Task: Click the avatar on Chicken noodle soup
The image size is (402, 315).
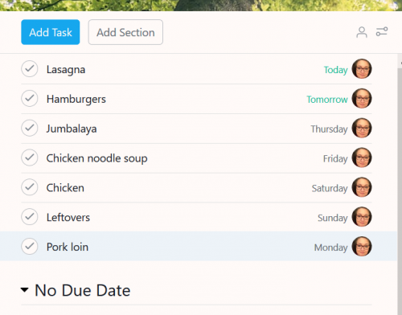Action: (362, 157)
